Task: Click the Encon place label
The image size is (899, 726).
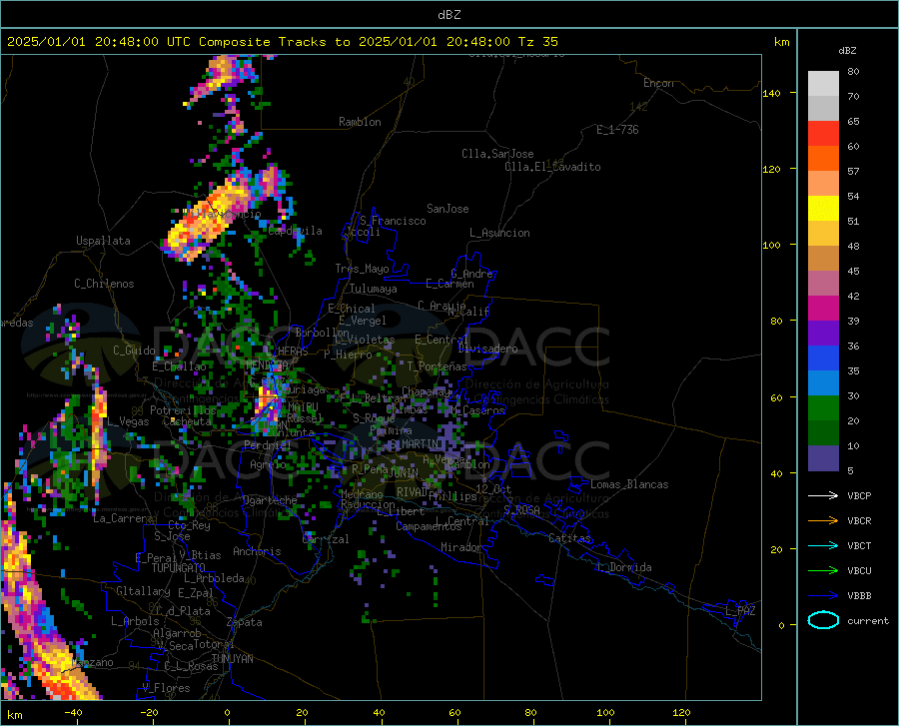Action: [x=658, y=83]
